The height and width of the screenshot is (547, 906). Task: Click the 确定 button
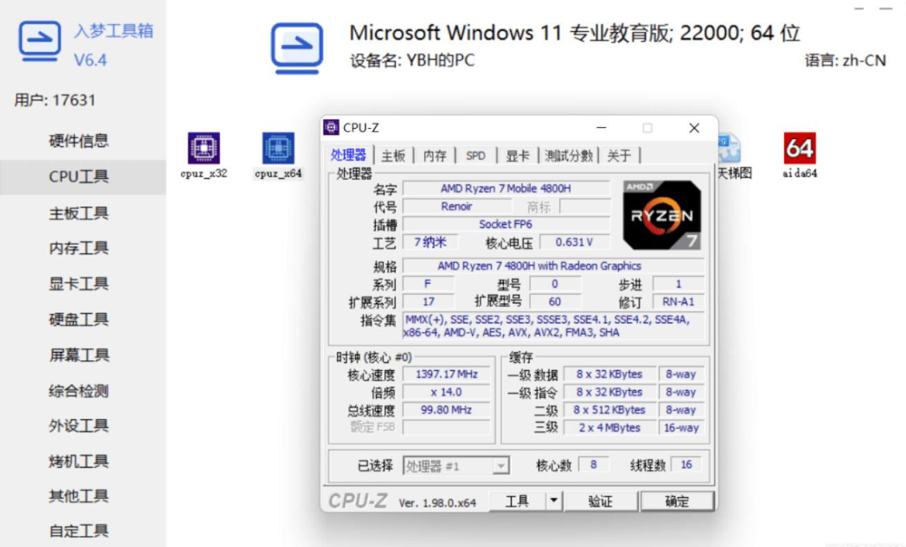tap(677, 501)
